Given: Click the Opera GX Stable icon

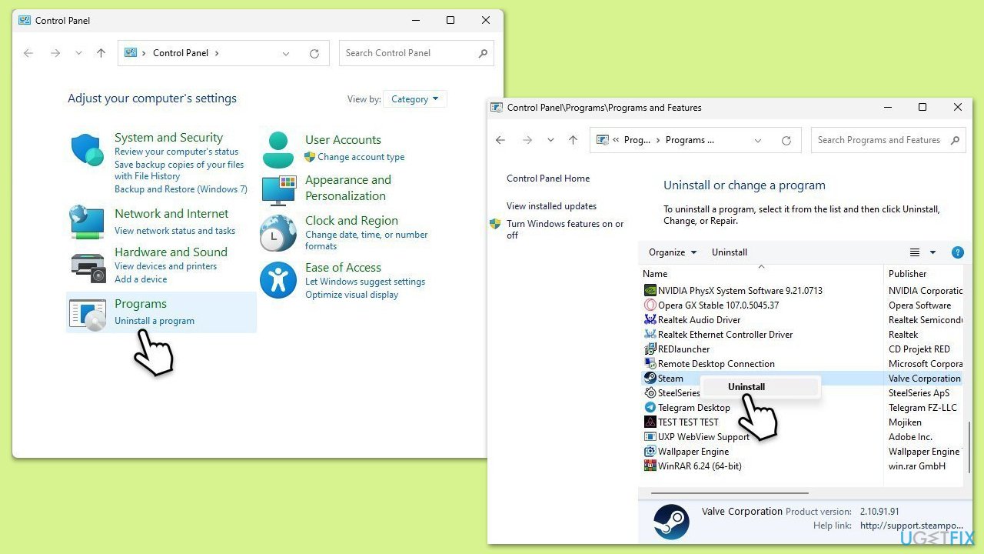Looking at the screenshot, I should (650, 305).
